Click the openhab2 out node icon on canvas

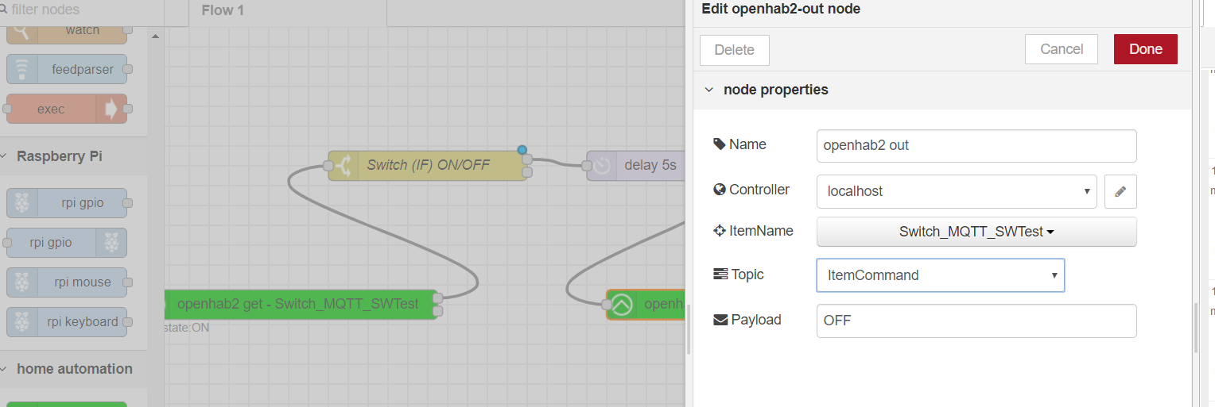click(x=622, y=305)
